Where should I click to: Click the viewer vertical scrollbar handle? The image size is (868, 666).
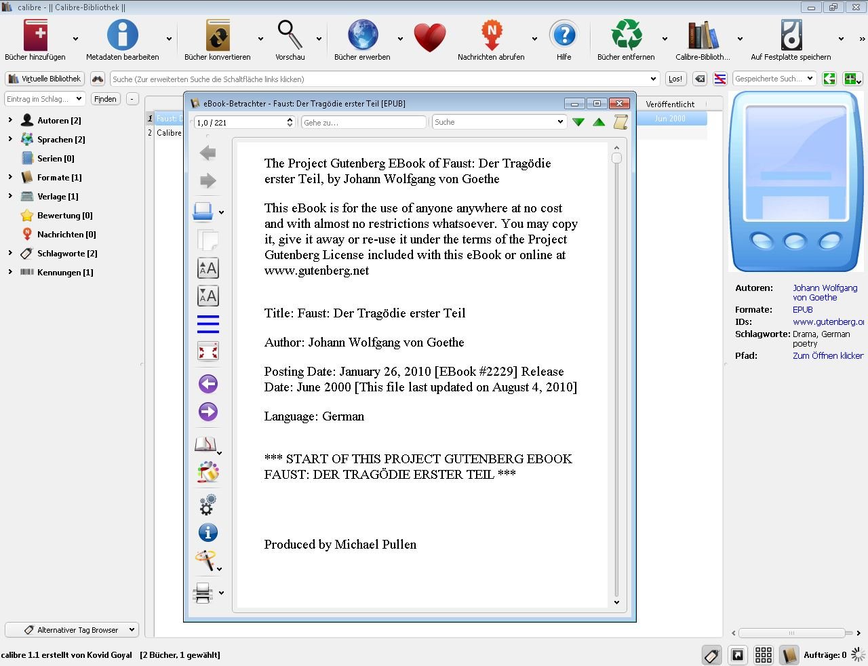click(x=616, y=158)
